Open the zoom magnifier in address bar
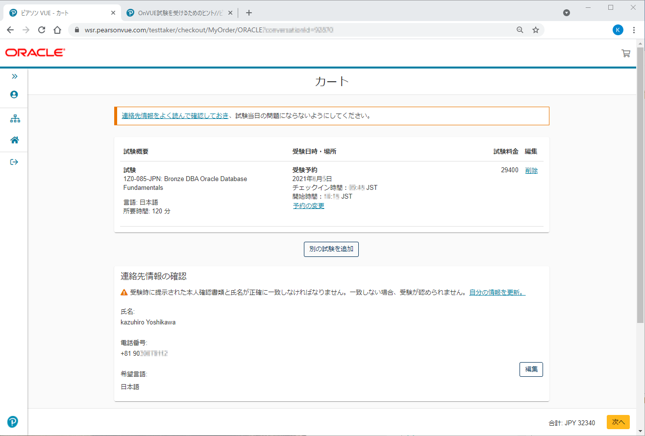This screenshot has width=645, height=436. (520, 30)
